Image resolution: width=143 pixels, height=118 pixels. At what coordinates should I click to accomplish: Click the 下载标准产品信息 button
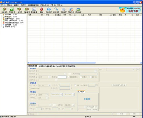119,85
